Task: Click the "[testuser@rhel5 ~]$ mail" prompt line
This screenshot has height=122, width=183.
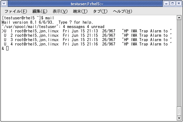Action: (28, 18)
